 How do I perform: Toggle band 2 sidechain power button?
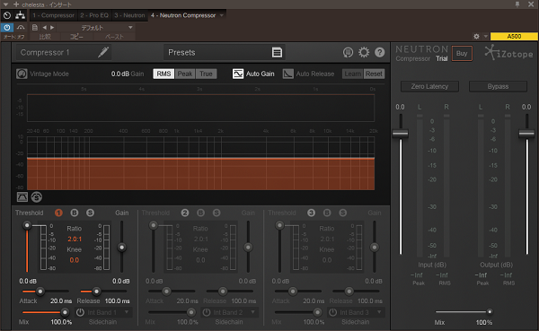(207, 312)
